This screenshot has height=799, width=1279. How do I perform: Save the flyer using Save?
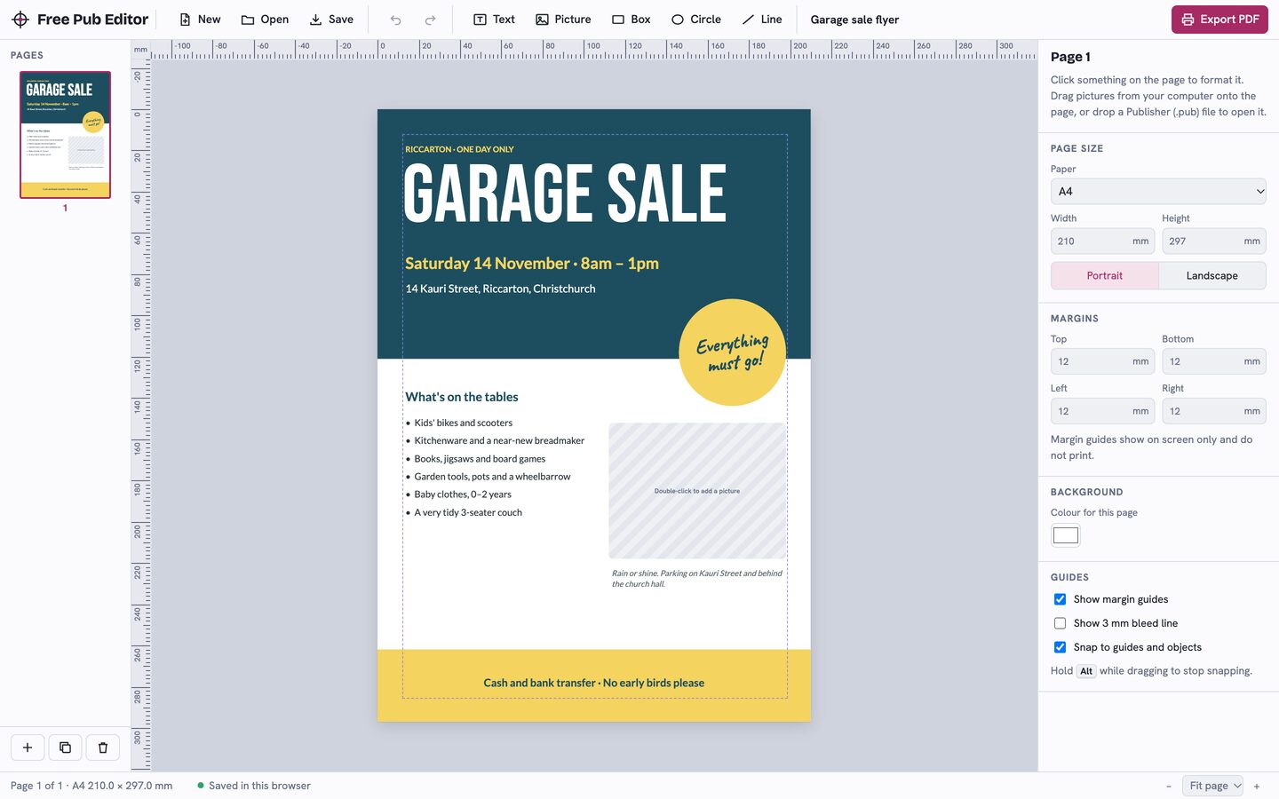pyautogui.click(x=331, y=20)
